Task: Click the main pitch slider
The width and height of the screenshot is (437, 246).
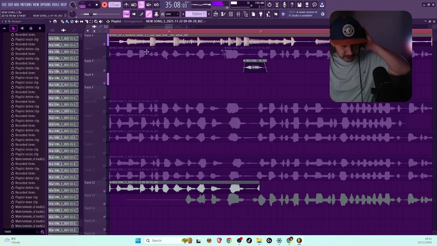Action: [x=90, y=14]
